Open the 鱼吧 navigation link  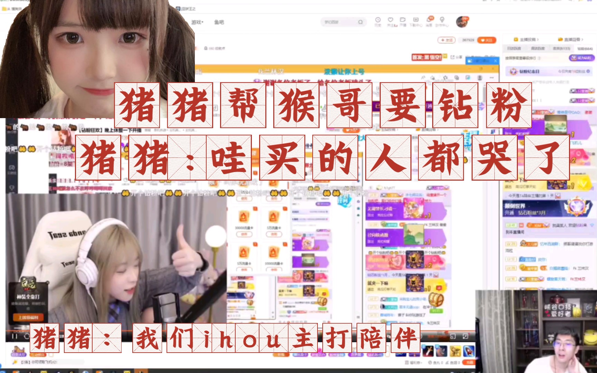point(219,22)
